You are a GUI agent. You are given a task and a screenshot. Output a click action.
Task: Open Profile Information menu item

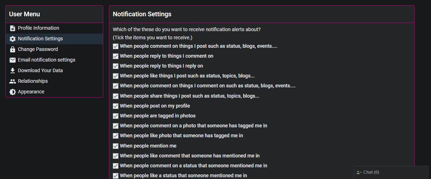[x=38, y=28]
